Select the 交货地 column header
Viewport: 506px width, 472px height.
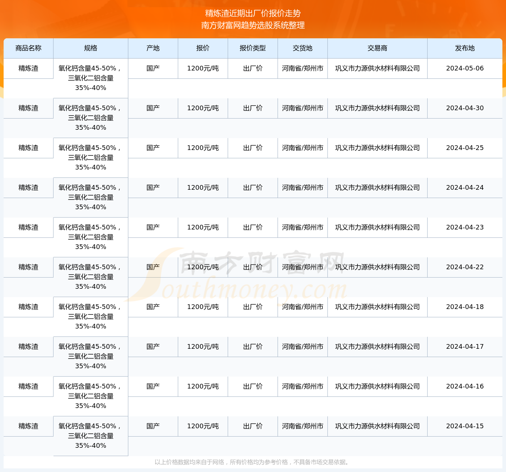click(x=303, y=48)
